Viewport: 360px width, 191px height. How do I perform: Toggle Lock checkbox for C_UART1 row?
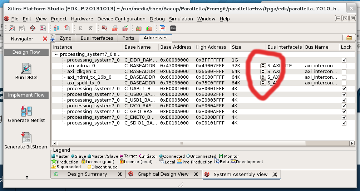click(344, 89)
